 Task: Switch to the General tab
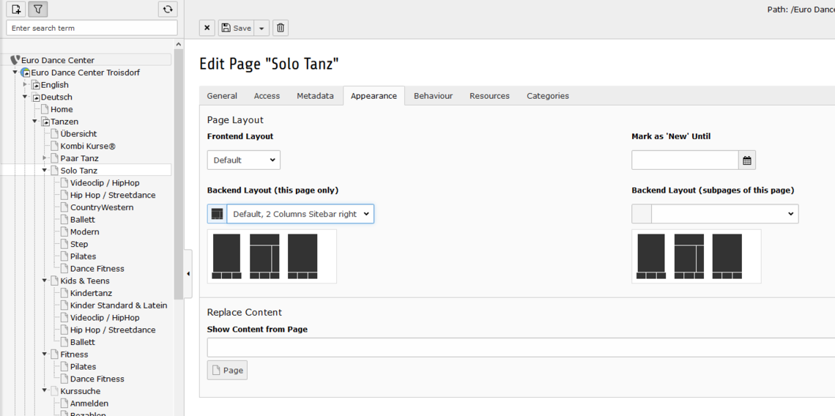pyautogui.click(x=222, y=96)
